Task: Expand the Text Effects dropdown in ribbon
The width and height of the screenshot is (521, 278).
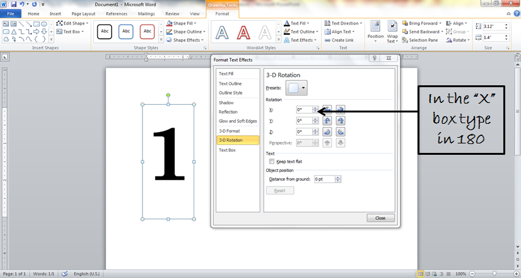Action: 301,40
